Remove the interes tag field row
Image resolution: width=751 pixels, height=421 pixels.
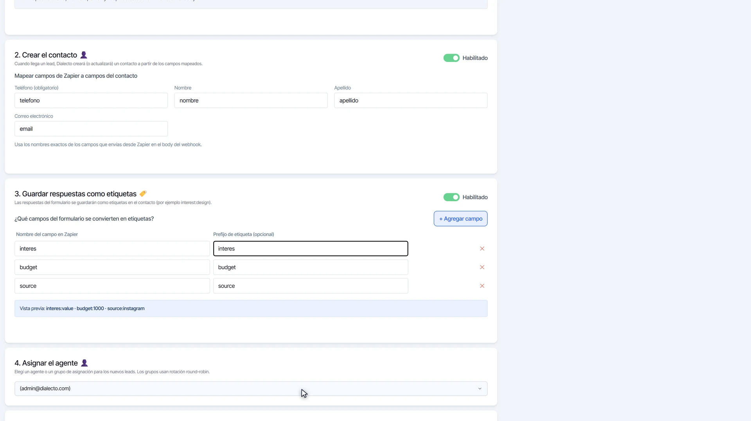pos(482,248)
